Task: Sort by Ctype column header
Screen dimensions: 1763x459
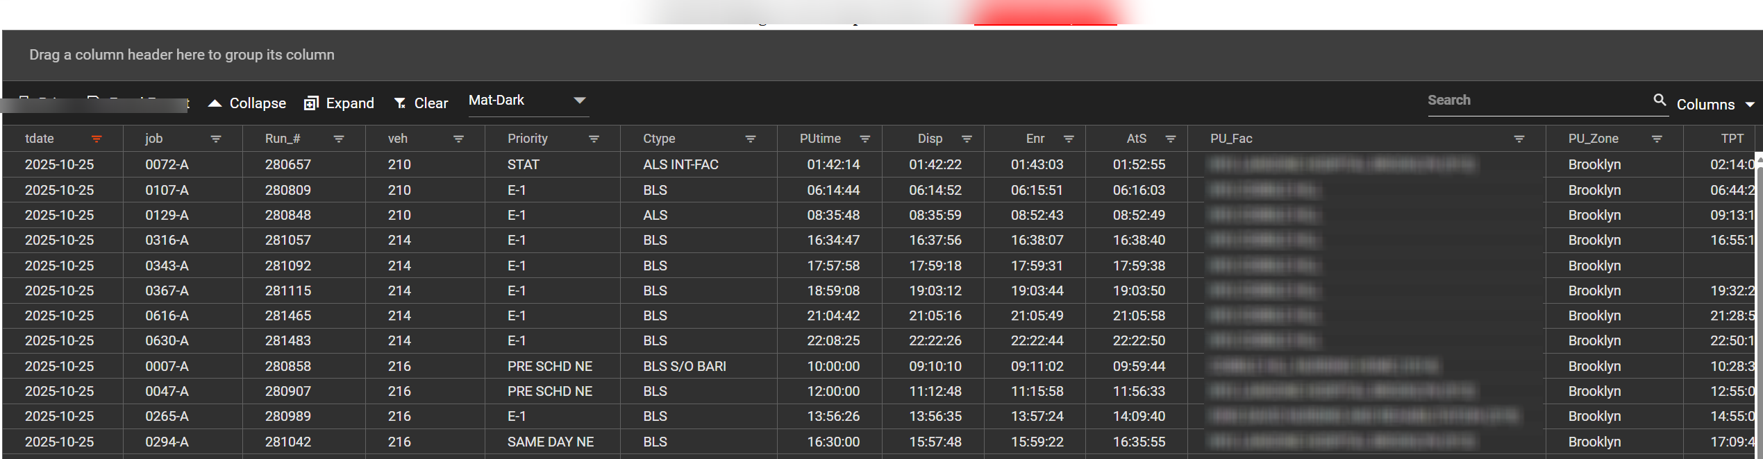Action: click(x=659, y=139)
